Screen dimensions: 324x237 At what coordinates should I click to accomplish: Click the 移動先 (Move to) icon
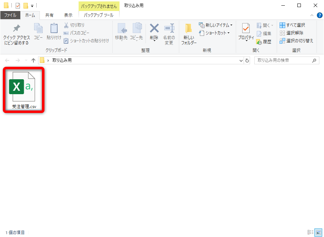point(123,31)
